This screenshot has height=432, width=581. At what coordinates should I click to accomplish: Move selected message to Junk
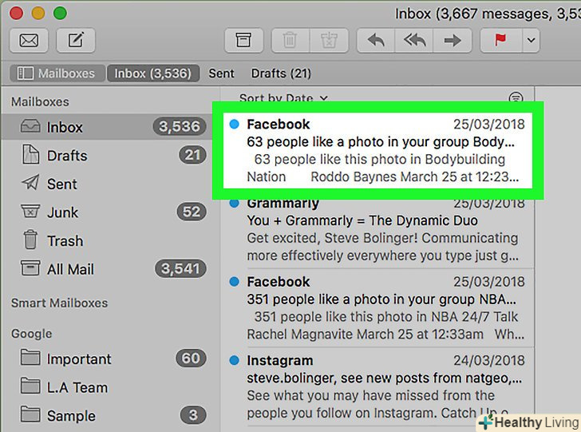(x=329, y=40)
